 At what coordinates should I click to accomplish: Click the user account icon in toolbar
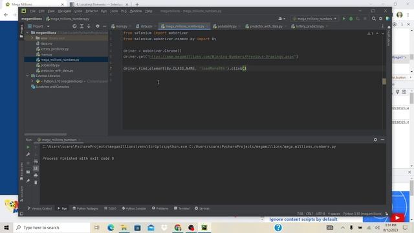point(281,19)
